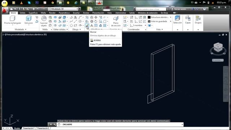Click the Undo arrow in quick access toolbar
Viewport: 231px width, 130px height.
point(38,9)
